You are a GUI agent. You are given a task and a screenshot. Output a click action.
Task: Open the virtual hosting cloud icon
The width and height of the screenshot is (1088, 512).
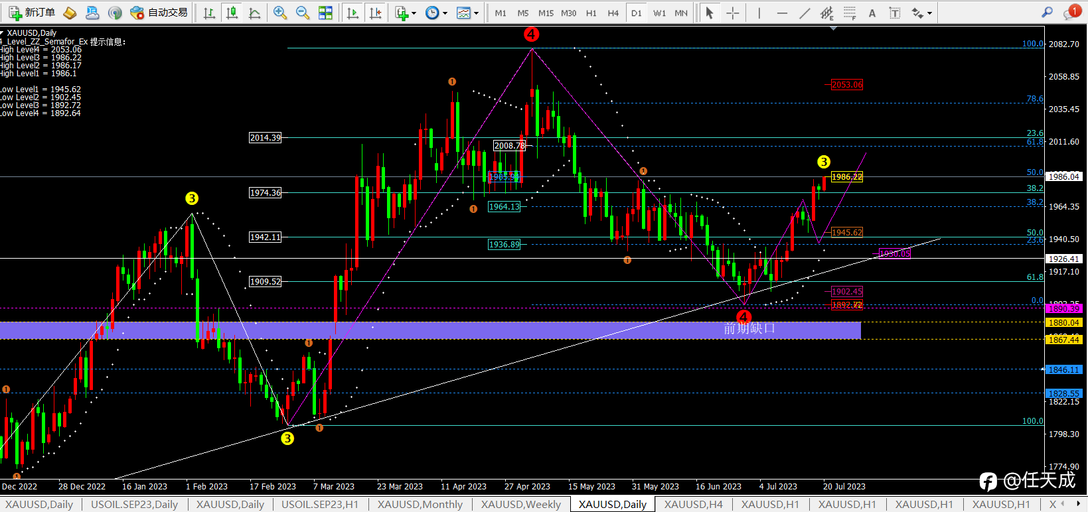(x=92, y=13)
